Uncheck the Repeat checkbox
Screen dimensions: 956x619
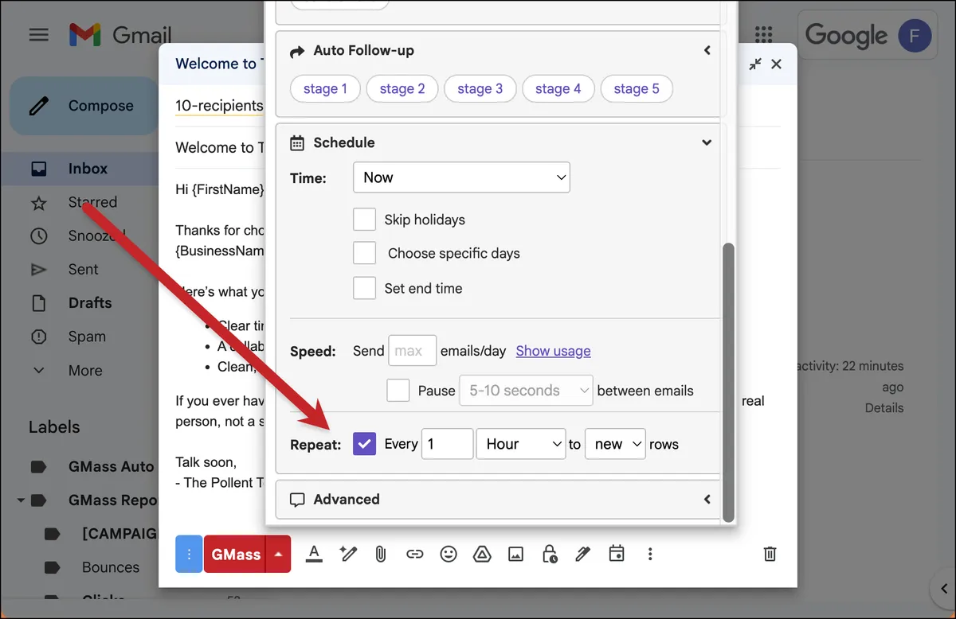pyautogui.click(x=364, y=444)
